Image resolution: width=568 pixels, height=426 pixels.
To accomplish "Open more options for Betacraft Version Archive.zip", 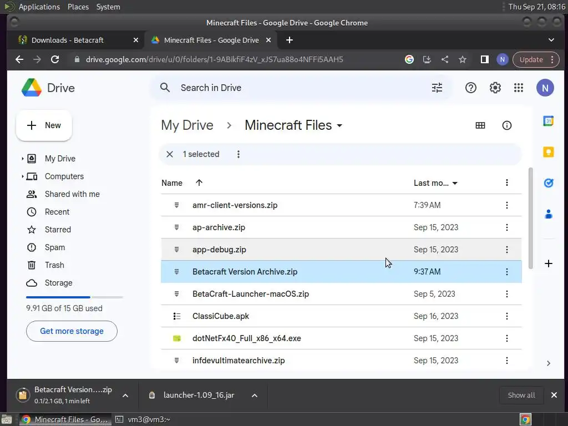I will (x=506, y=272).
